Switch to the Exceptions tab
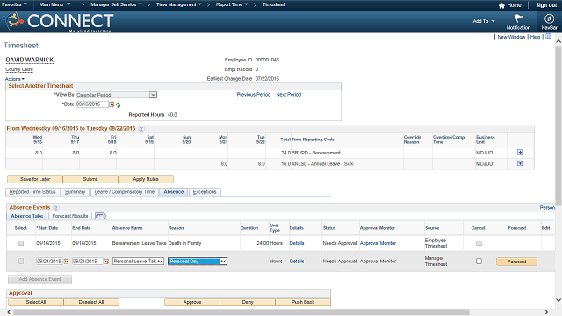The width and height of the screenshot is (562, 316). click(x=205, y=192)
